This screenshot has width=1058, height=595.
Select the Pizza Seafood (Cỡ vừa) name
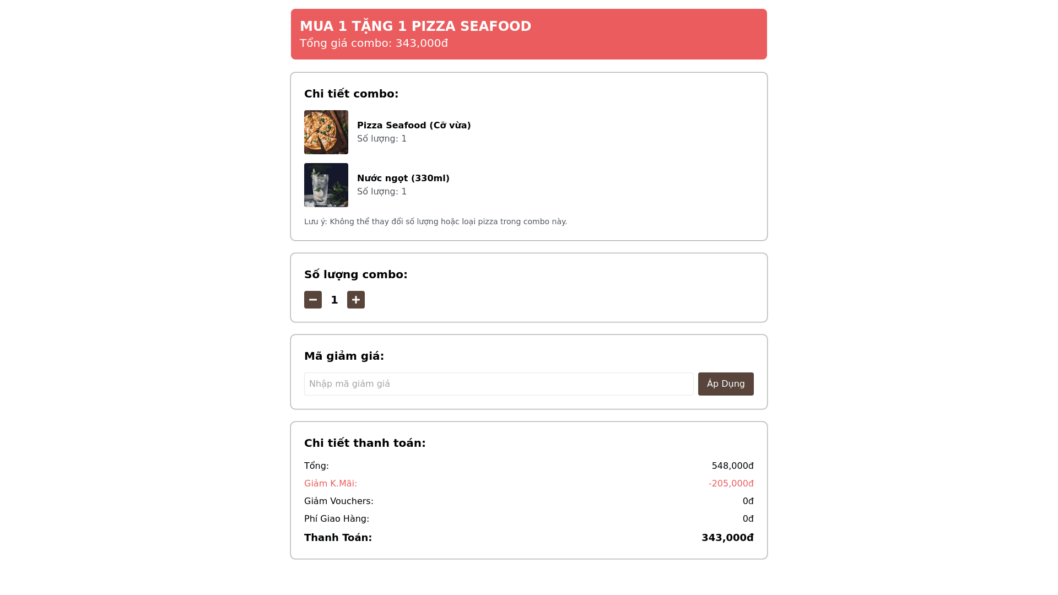tap(414, 126)
